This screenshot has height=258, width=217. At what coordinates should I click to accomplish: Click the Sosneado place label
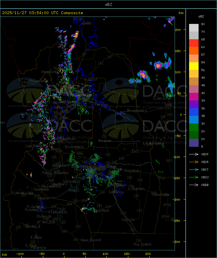point(41,189)
